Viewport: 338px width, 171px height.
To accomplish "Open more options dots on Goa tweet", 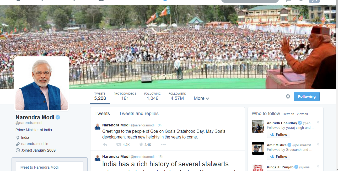I will coord(163,145).
